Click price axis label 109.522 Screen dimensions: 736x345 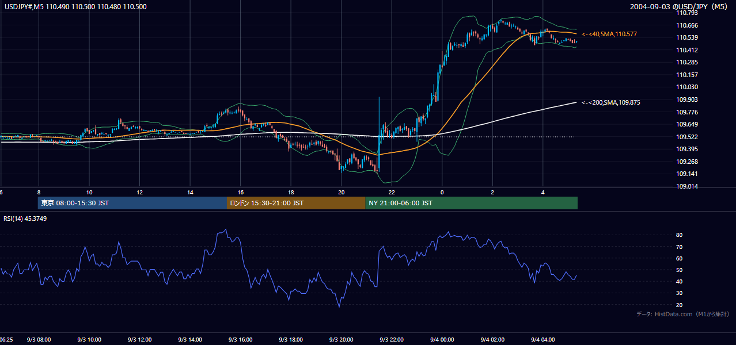tap(686, 137)
